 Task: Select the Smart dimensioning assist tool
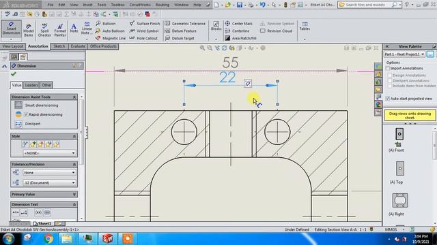coord(36,105)
